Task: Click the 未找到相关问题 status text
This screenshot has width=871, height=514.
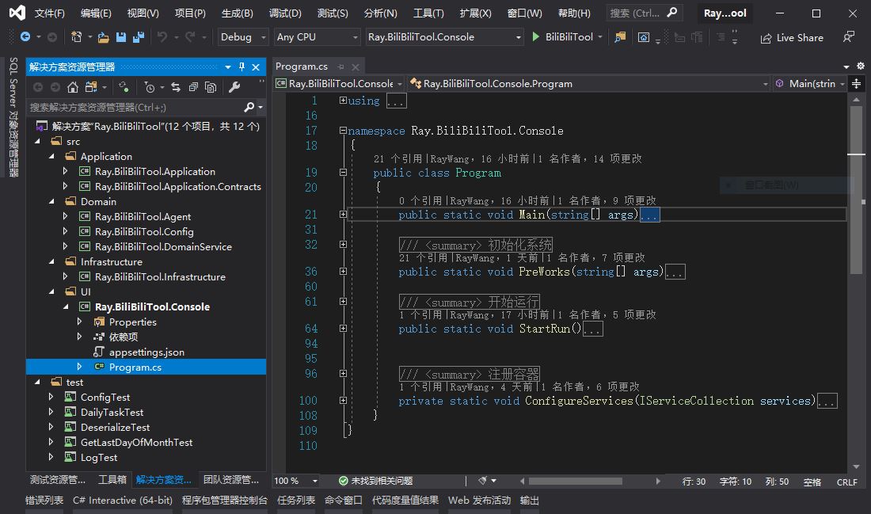Action: (382, 481)
